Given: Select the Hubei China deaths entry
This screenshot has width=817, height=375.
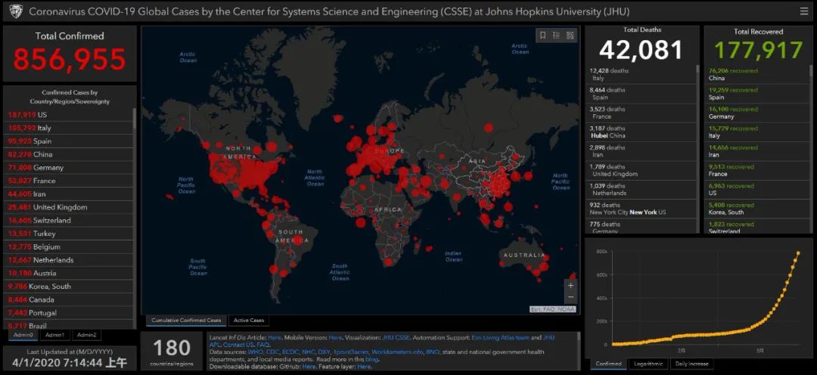Looking at the screenshot, I should [641, 132].
